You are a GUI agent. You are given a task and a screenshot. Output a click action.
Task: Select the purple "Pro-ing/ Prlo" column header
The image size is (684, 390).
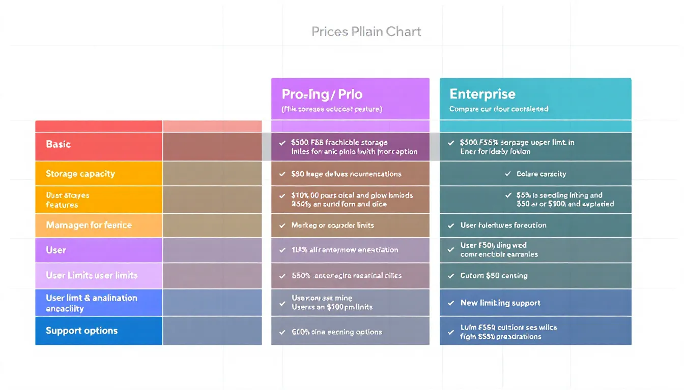click(350, 99)
